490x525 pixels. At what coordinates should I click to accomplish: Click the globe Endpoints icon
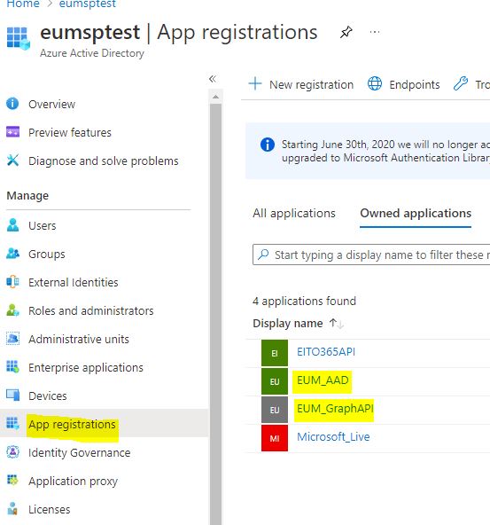click(375, 83)
